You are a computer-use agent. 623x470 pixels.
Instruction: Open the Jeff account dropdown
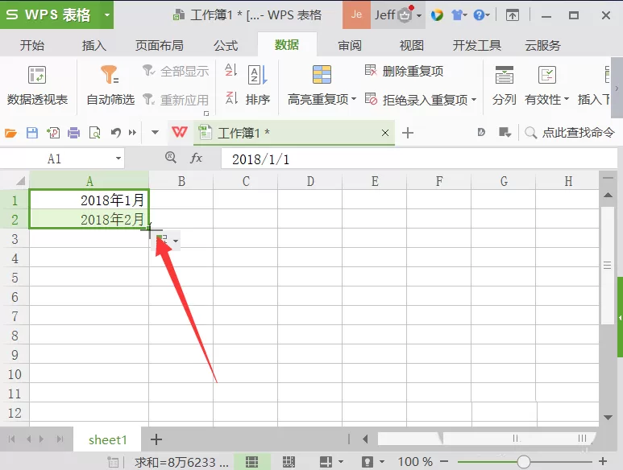(419, 16)
